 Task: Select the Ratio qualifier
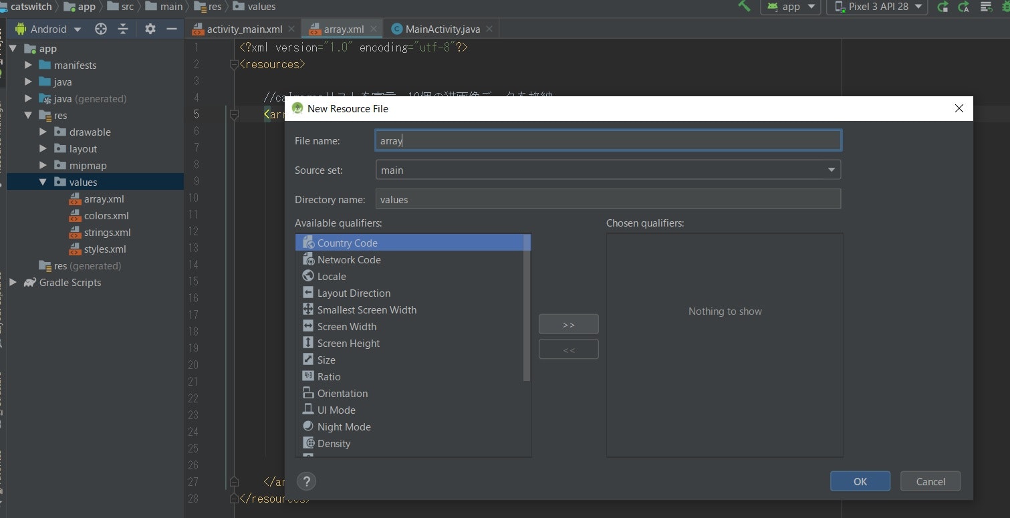click(410, 376)
